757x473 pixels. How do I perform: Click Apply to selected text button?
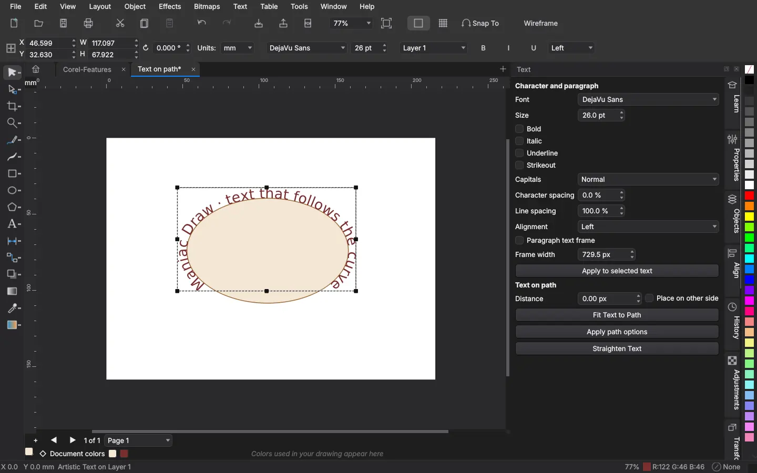coord(617,271)
